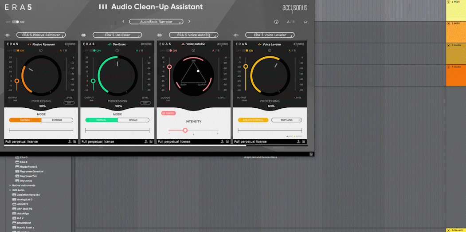Toggle the Voice Leveler BREATH CONTROL option
Viewport: 466px width, 232px height.
point(253,120)
